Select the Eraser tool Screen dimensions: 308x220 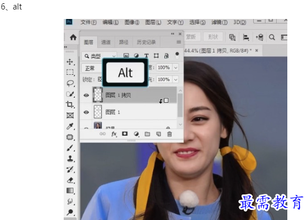click(x=70, y=180)
